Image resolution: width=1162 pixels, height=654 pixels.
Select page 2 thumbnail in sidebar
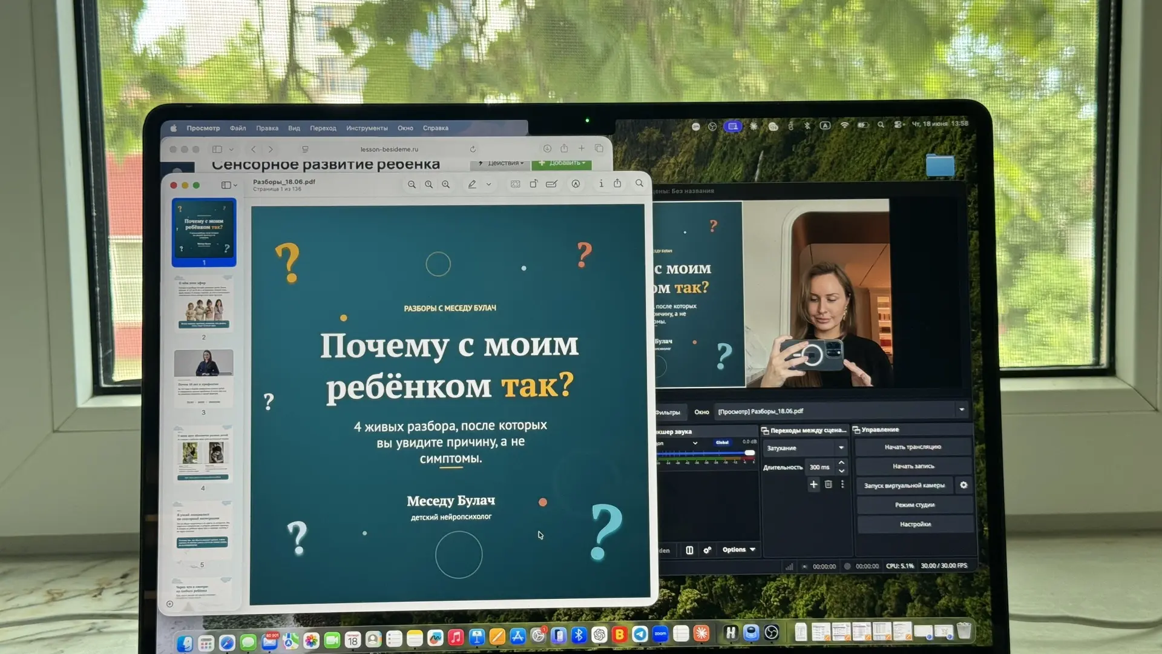click(203, 305)
